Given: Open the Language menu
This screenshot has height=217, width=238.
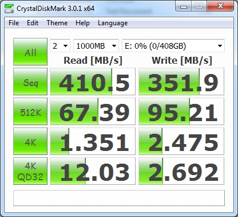Looking at the screenshot, I should click(113, 23).
